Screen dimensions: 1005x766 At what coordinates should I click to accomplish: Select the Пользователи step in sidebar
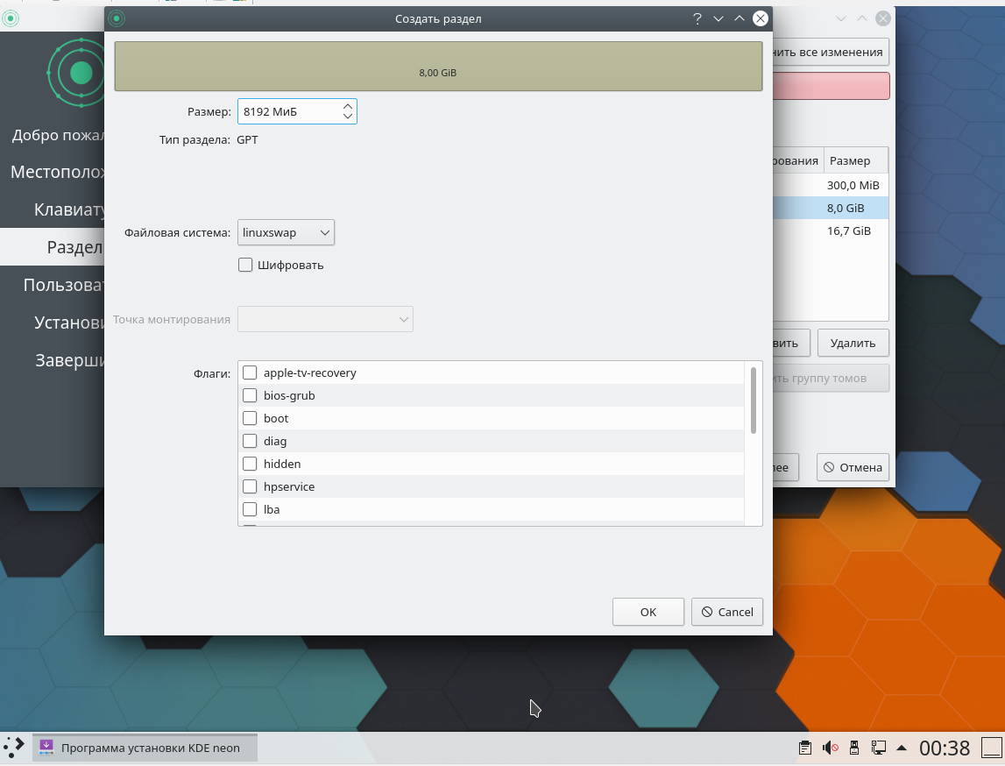62,285
